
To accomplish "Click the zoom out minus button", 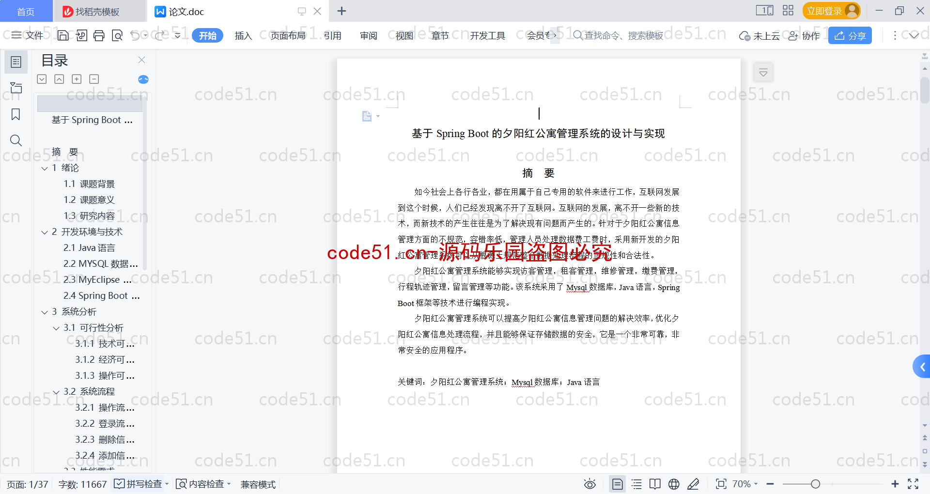I will 770,484.
